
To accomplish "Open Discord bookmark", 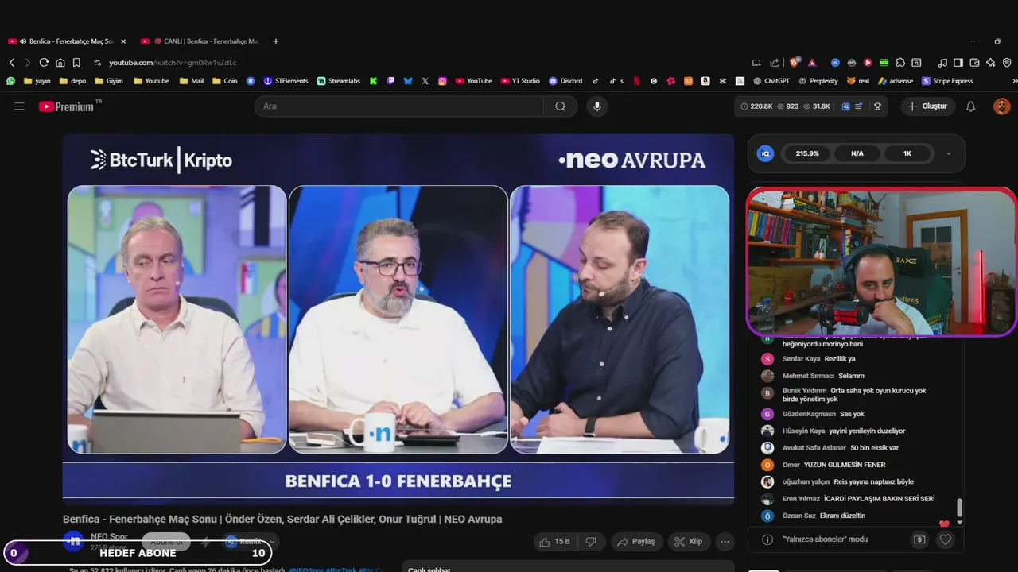I will (x=565, y=81).
